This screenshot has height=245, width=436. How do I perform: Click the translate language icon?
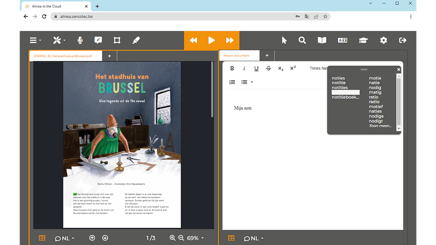[342, 40]
